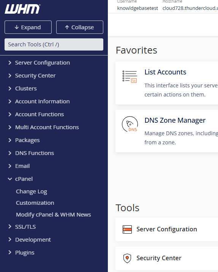Click the Server Configuration tool icon
This screenshot has width=218, height=272.
pos(127,229)
